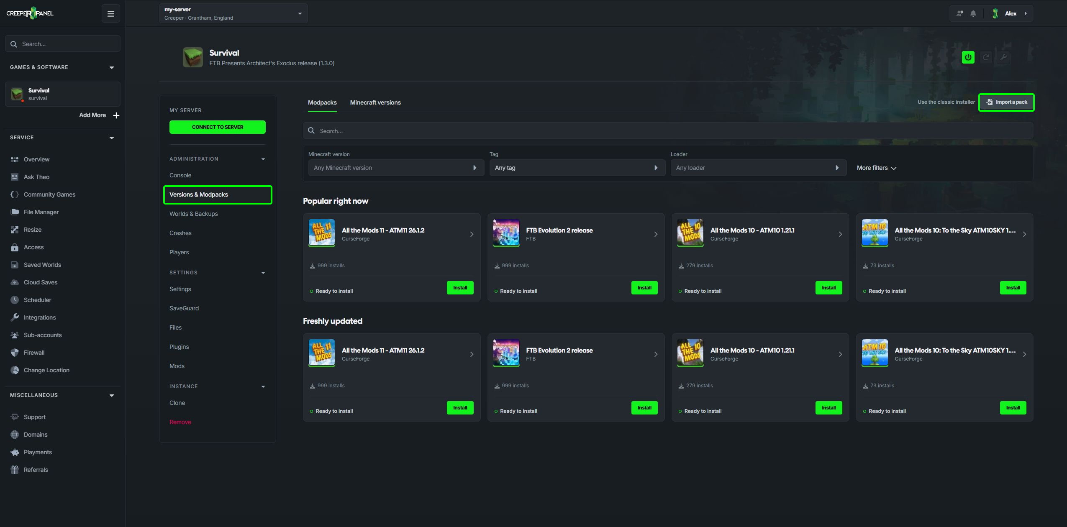Open Support page
The image size is (1067, 527).
pyautogui.click(x=34, y=417)
